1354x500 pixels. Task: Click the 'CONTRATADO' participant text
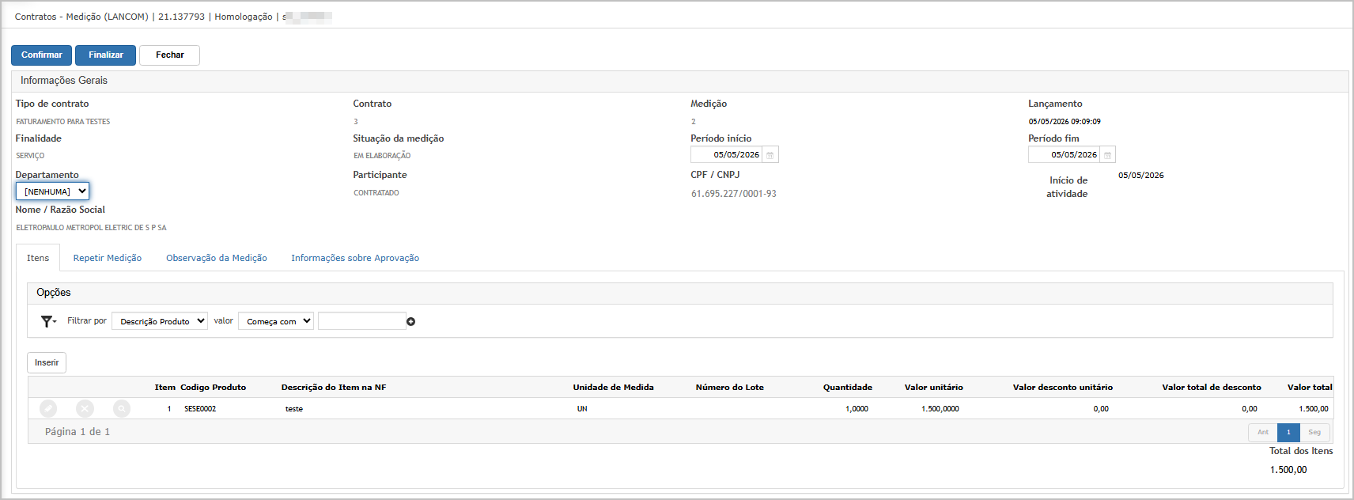[x=376, y=193]
